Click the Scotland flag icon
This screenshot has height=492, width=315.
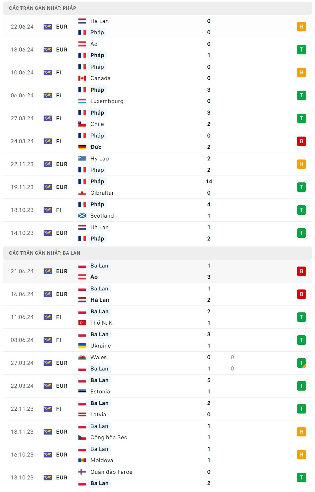[82, 216]
